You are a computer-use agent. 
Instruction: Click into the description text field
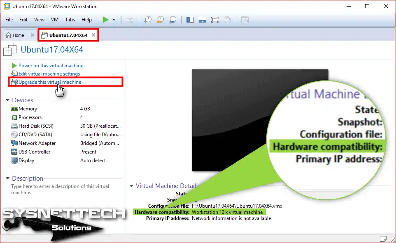tap(60, 189)
